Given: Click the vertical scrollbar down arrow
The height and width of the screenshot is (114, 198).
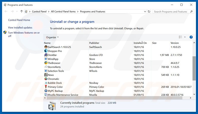Looking at the screenshot, I should click(194, 94).
